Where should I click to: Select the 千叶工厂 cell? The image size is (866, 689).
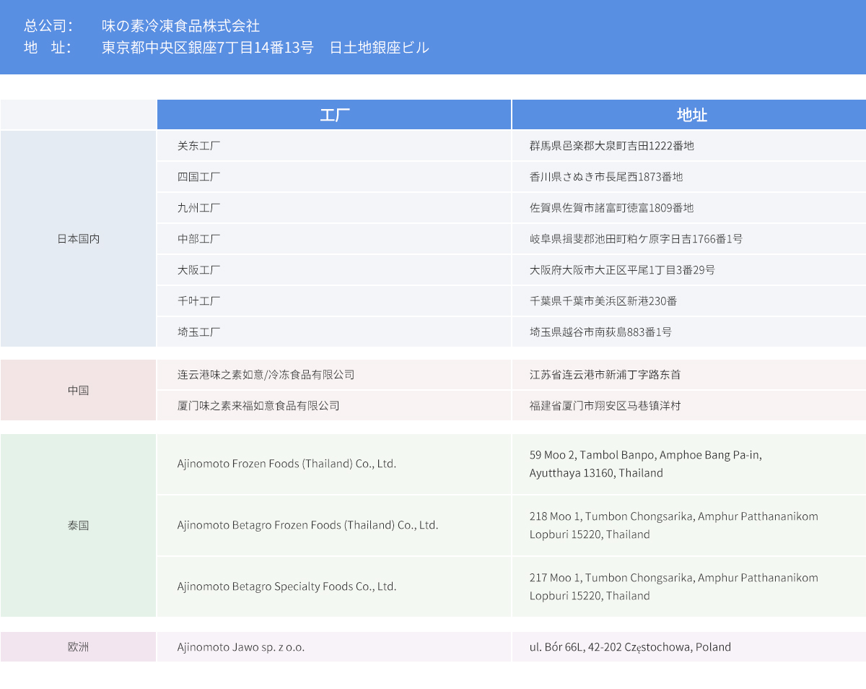point(334,301)
